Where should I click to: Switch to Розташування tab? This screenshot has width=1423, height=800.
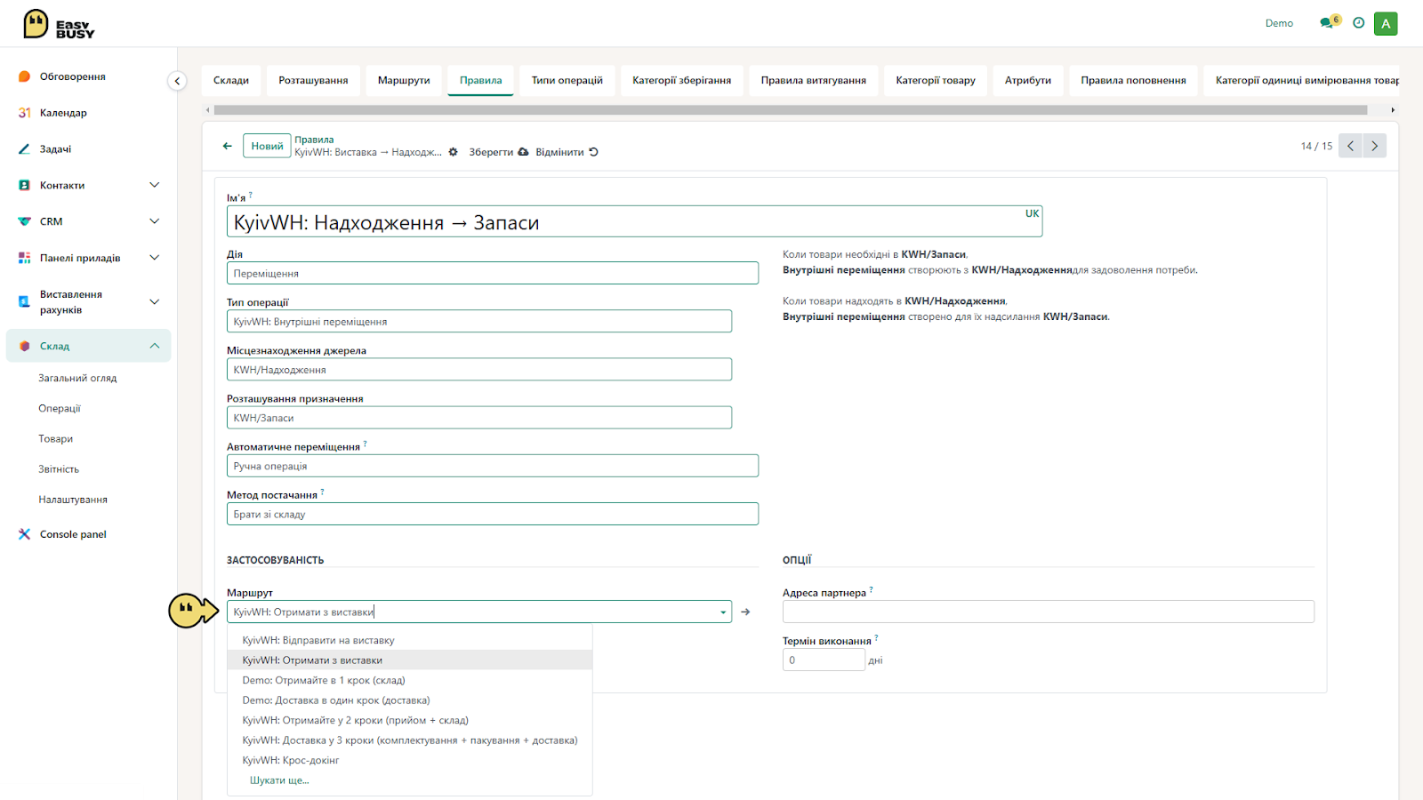[x=313, y=80]
